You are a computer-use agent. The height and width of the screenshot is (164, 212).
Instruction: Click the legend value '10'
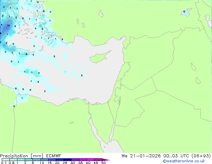pos(42,163)
